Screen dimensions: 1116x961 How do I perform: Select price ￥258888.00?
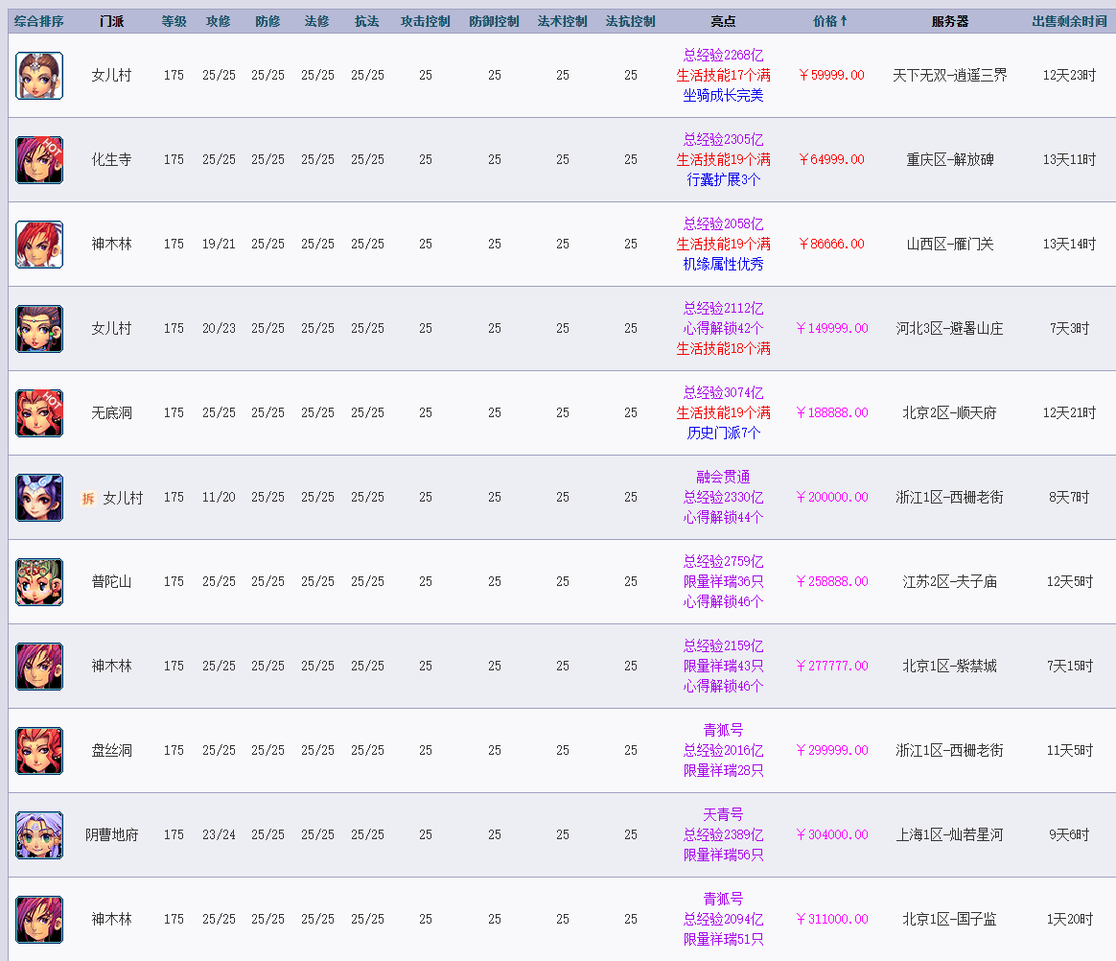[x=831, y=581]
